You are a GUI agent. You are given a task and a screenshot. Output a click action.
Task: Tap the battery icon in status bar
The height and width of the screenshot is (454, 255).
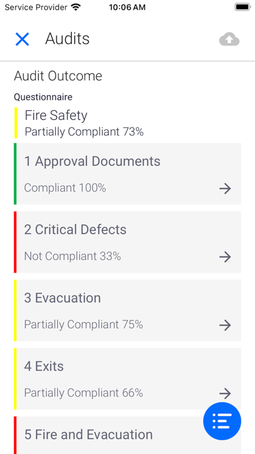click(242, 7)
